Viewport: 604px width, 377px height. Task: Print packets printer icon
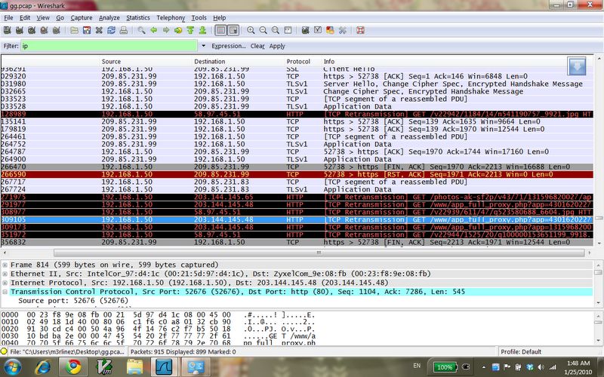(124, 30)
